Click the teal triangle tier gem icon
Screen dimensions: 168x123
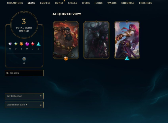(x=39, y=44)
